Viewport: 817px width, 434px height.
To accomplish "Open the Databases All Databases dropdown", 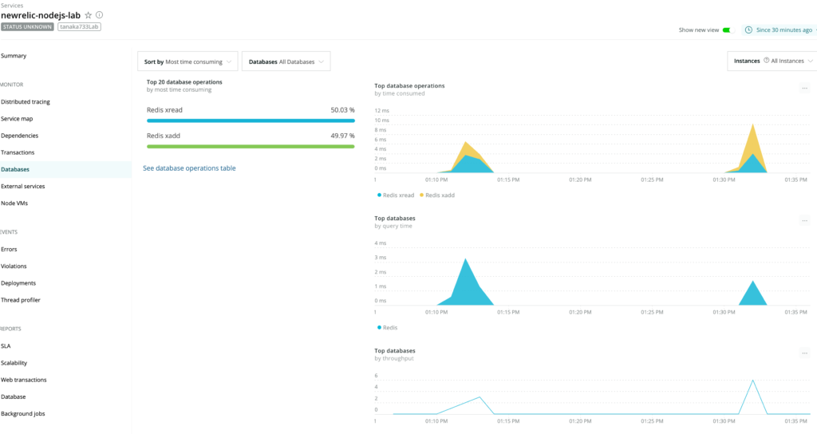I will (x=286, y=61).
